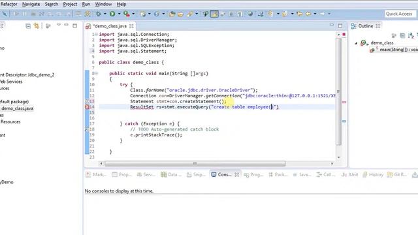Viewport: 418px width, 235px height.
Task: Click the Run Last Tool (external tools) icon
Action: pyautogui.click(x=126, y=14)
